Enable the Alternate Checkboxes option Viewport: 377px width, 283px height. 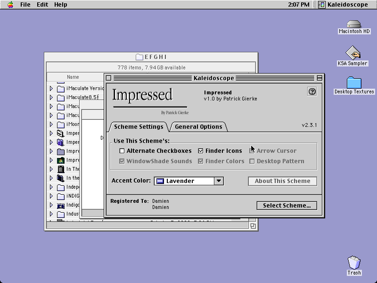pos(122,151)
